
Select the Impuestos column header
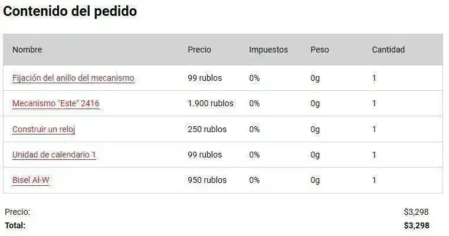click(268, 50)
